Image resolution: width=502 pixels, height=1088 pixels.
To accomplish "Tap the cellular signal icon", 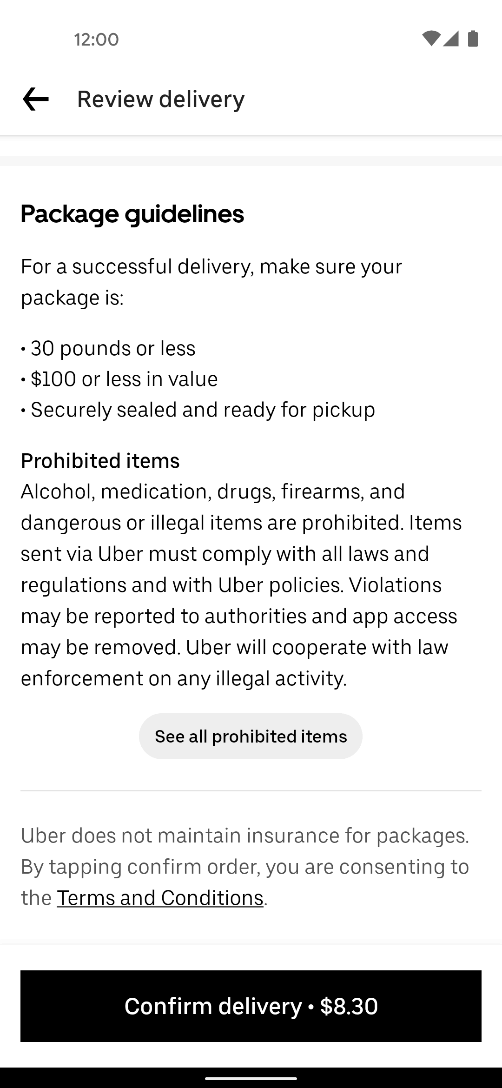I will (x=451, y=39).
